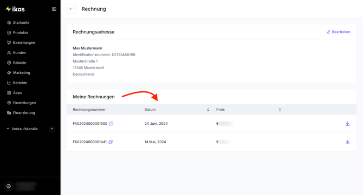Image resolution: width=363 pixels, height=195 pixels.
Task: Collapse the sidebar using the panel icon
Action: pyautogui.click(x=54, y=9)
